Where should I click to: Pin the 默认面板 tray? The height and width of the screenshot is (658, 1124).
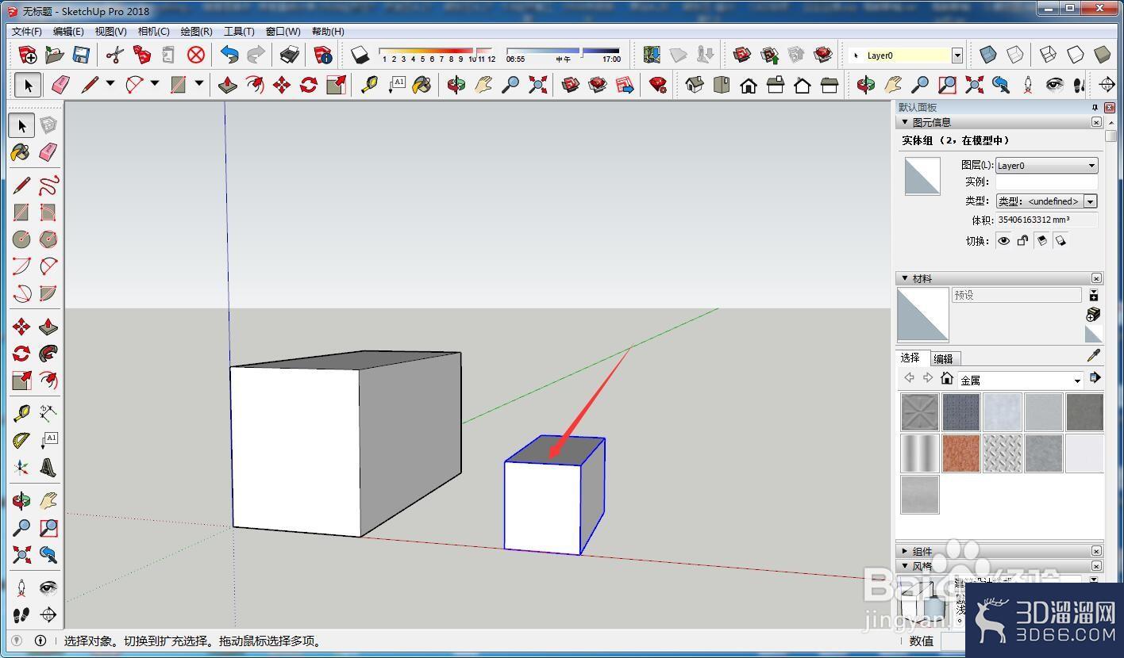click(x=1095, y=107)
